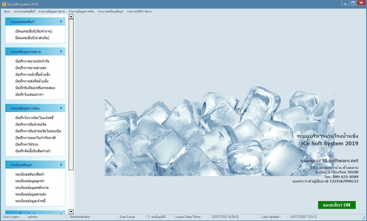367x221 pixels.
Task: Collapse the ระบบข้อมูลงานขาย panel chevron
Action: coord(61,52)
